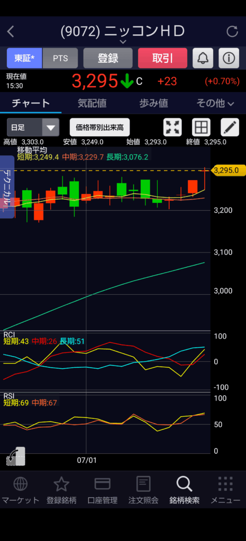Screen dimensions: 246x541
Task: Tap the rotate screen icon
Action: (16, 456)
